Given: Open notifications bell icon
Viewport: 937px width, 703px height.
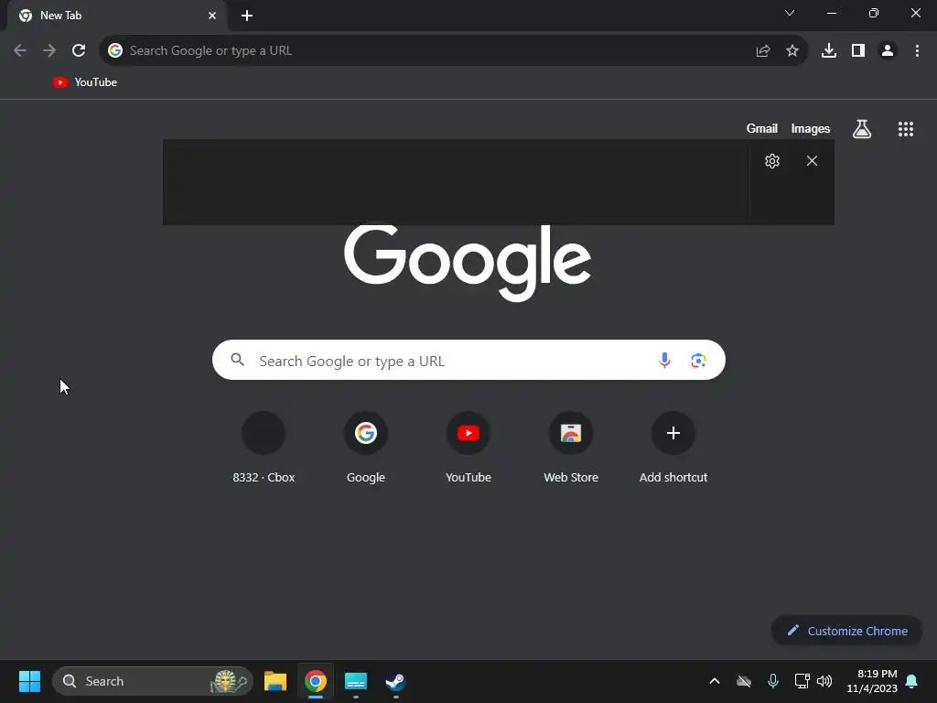Looking at the screenshot, I should pyautogui.click(x=912, y=681).
